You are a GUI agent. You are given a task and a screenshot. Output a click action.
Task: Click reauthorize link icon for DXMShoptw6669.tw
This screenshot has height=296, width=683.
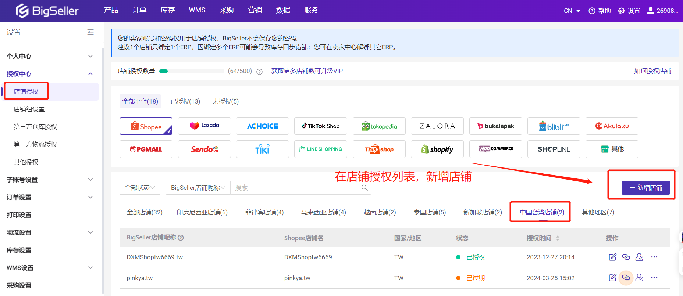point(626,257)
